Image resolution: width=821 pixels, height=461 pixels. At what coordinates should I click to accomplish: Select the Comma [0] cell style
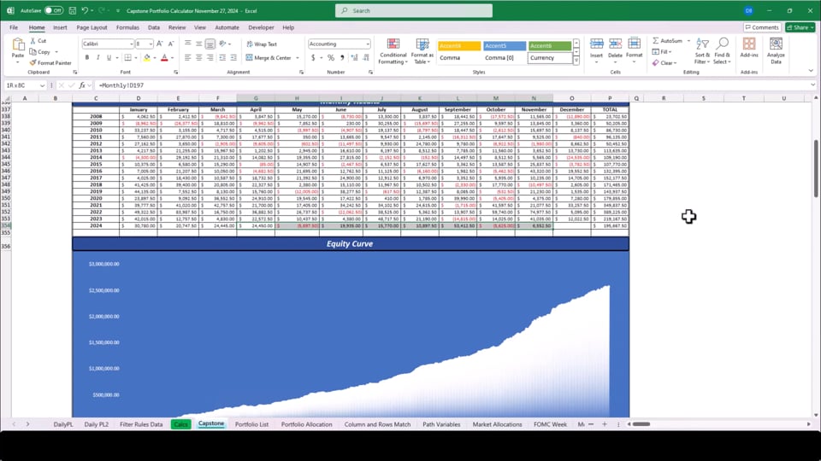click(x=505, y=58)
